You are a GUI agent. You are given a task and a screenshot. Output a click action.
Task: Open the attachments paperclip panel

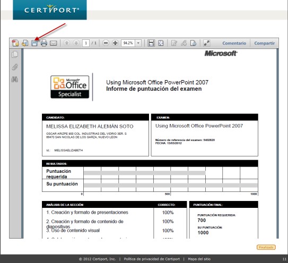pos(15,67)
